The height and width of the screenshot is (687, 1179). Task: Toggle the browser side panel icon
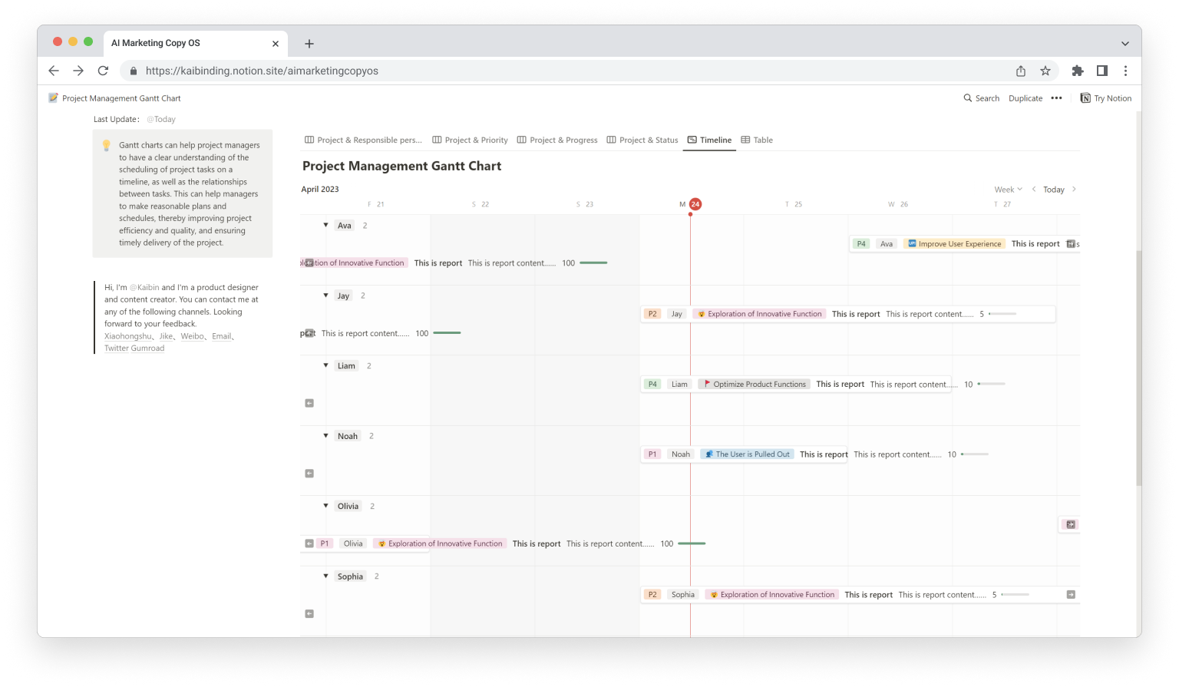point(1102,71)
